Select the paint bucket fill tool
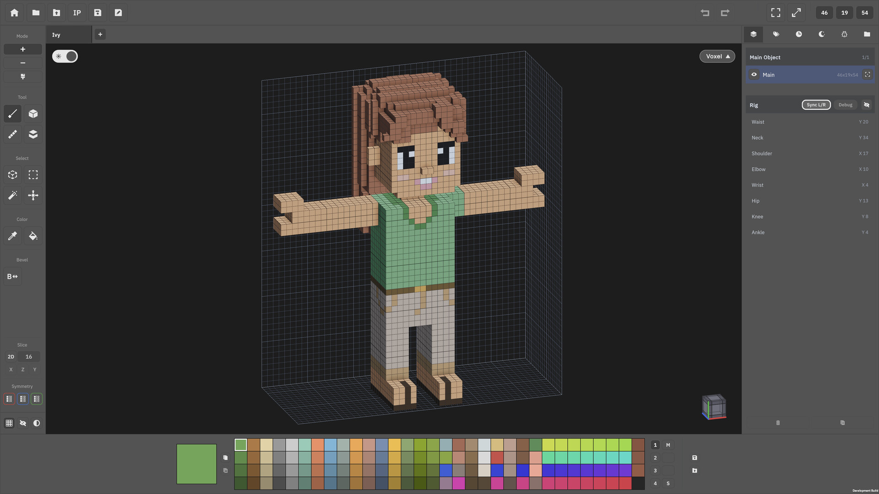Viewport: 879px width, 494px height. [x=33, y=236]
